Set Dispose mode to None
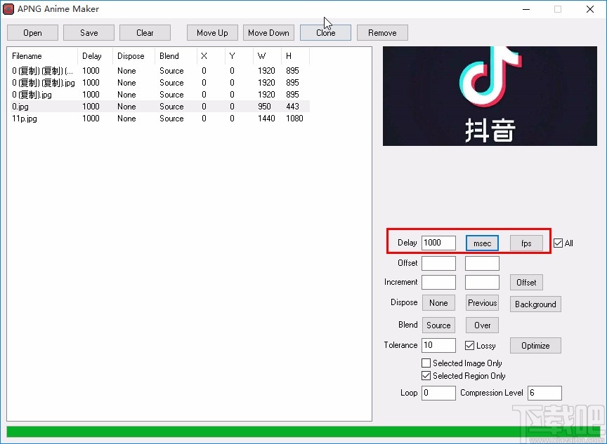This screenshot has width=607, height=444. (438, 302)
